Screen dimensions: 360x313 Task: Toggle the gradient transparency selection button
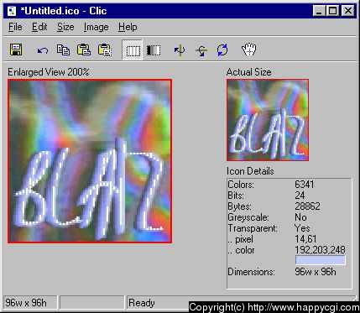point(154,50)
